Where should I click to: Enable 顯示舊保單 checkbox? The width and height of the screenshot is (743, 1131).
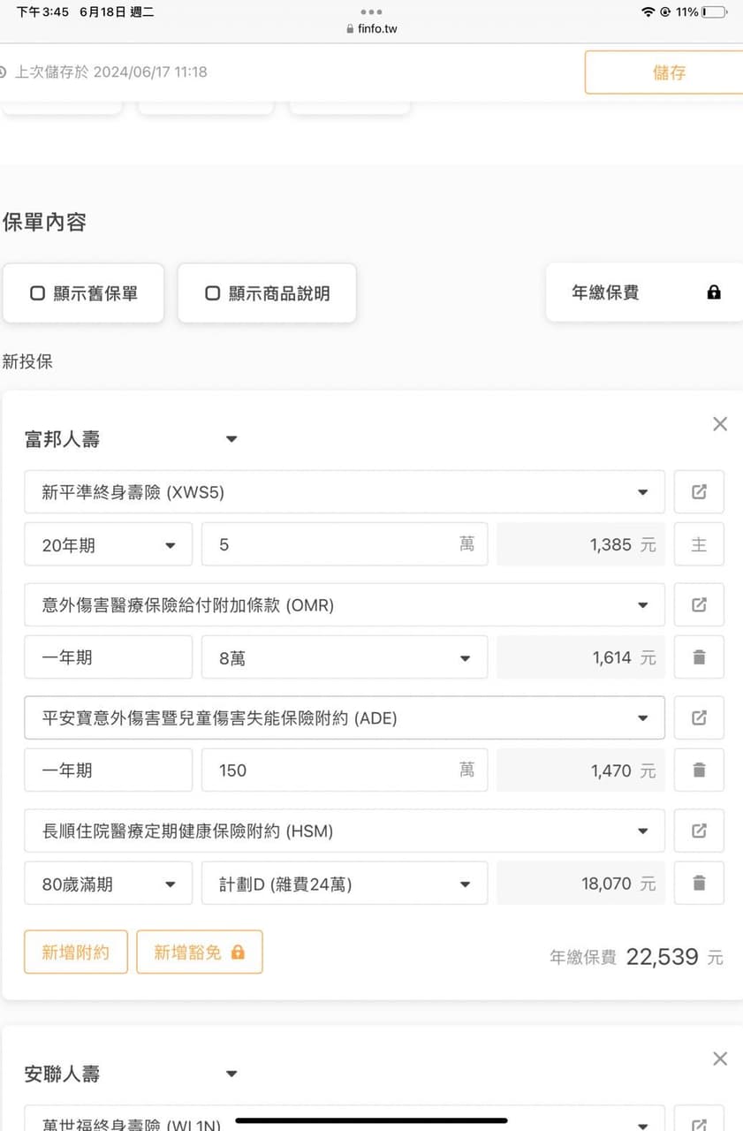tap(83, 293)
